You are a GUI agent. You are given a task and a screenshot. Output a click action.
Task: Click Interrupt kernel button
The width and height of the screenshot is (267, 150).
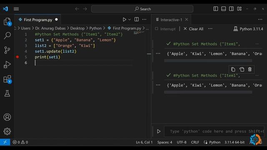coord(165,29)
